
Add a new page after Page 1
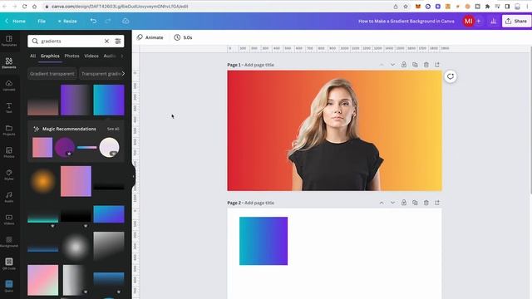click(437, 65)
